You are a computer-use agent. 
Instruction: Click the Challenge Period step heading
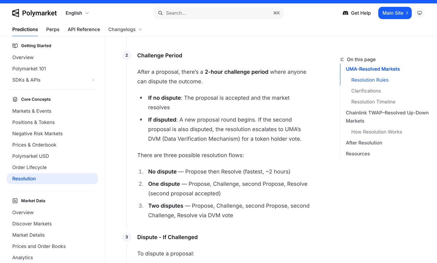(x=160, y=55)
